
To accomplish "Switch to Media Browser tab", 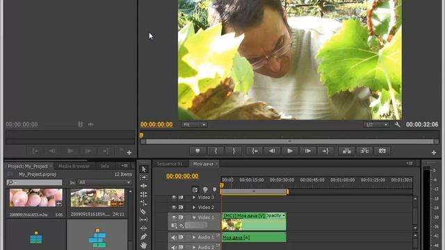I will (74, 166).
